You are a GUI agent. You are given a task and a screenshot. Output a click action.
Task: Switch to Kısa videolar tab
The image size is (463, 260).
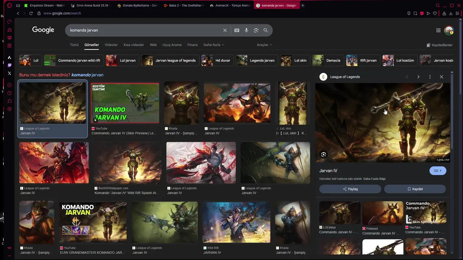(134, 45)
